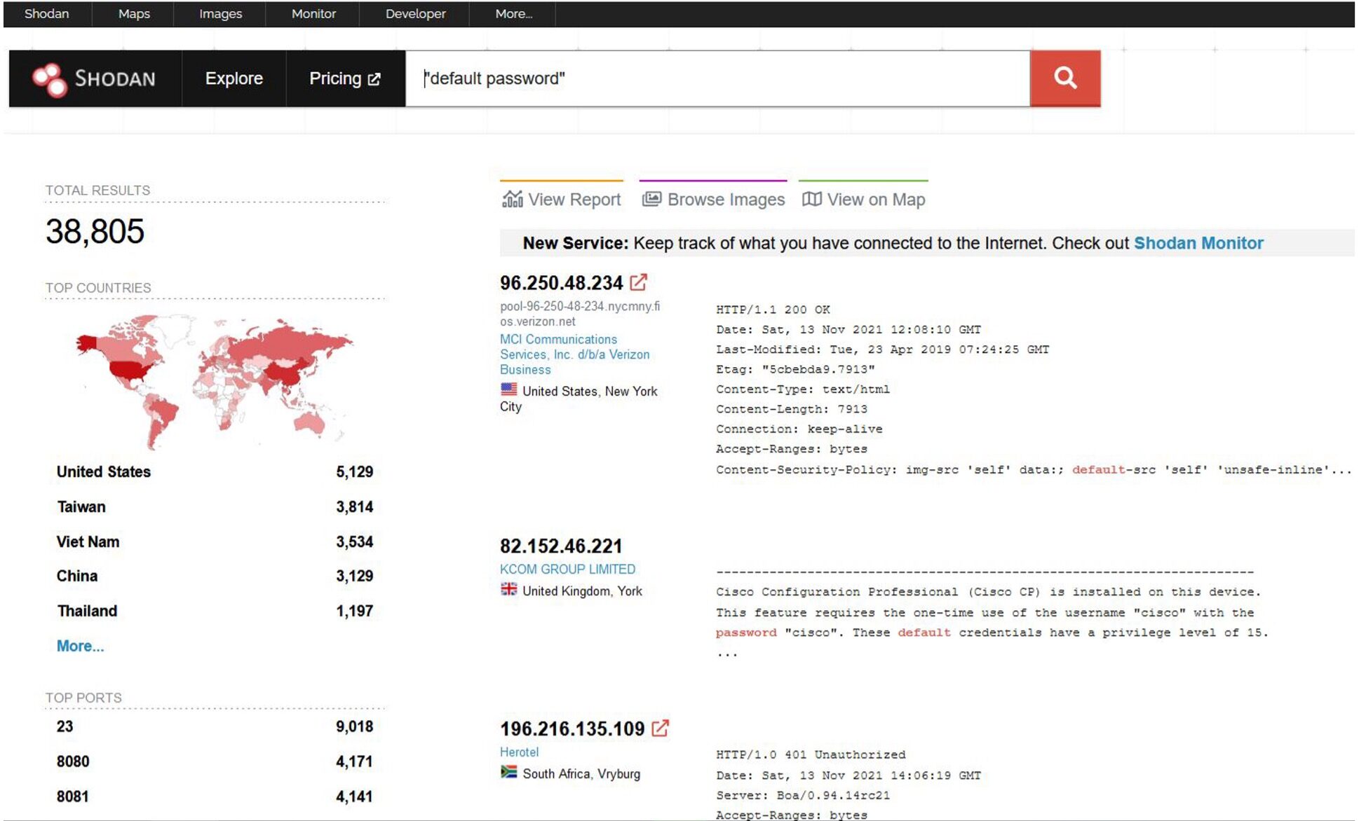Click the South Africa, Vryburg location text

[581, 773]
